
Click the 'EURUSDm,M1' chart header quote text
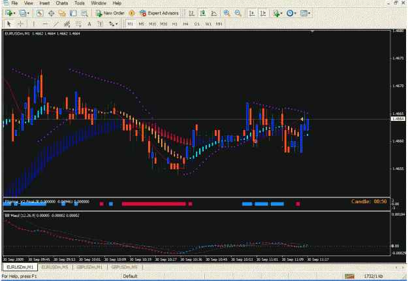coord(42,33)
